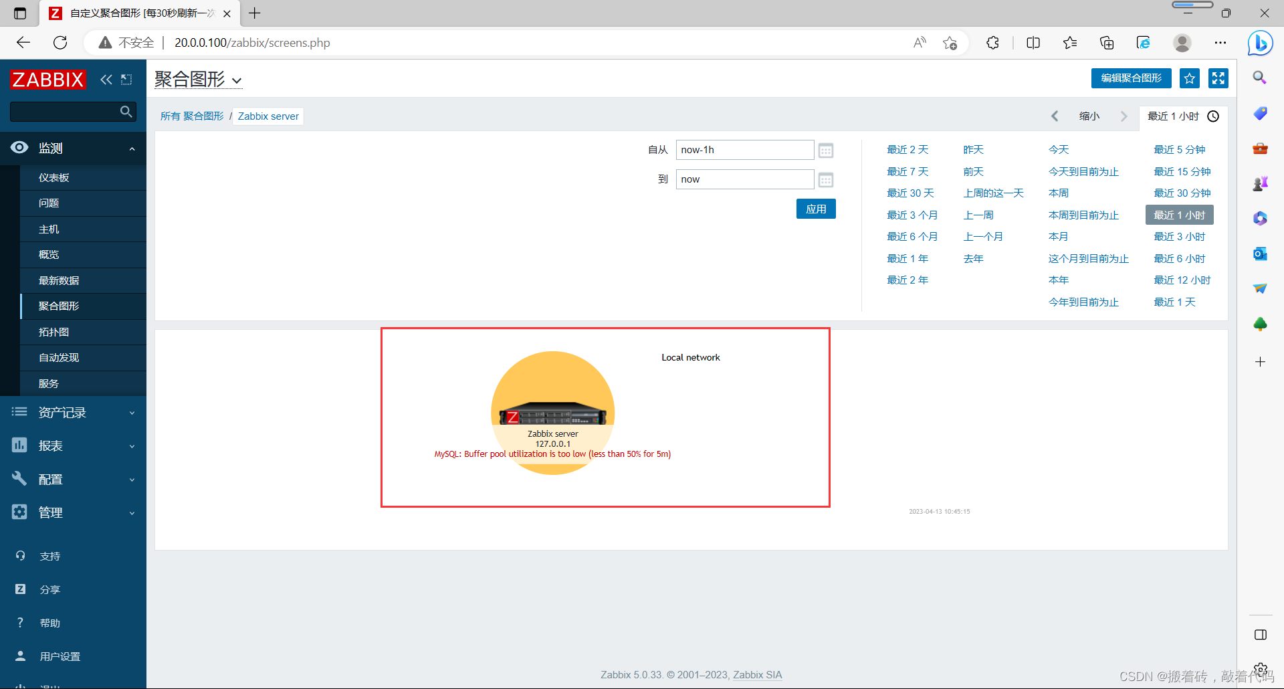Viewport: 1284px width, 689px height.
Task: Click the From field containing now-1h
Action: 744,150
